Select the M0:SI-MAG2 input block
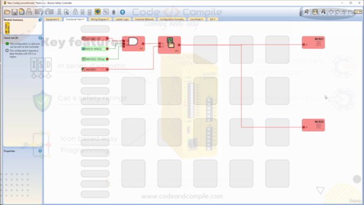This screenshot has height=205, width=364. click(x=95, y=49)
